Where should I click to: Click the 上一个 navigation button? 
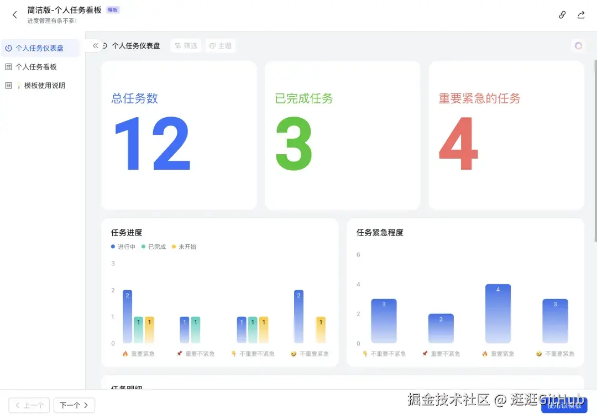point(29,405)
